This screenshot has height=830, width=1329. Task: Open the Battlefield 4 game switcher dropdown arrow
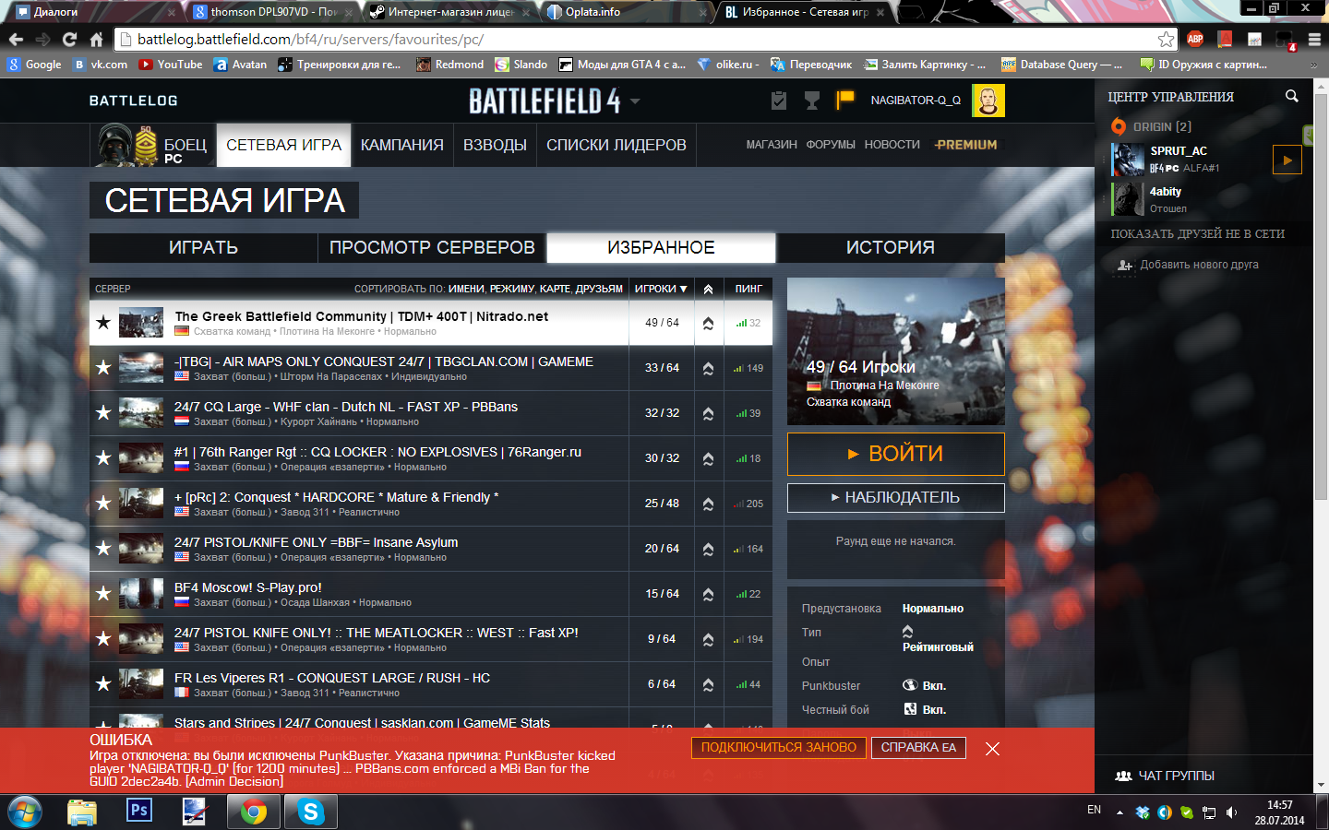click(x=635, y=101)
